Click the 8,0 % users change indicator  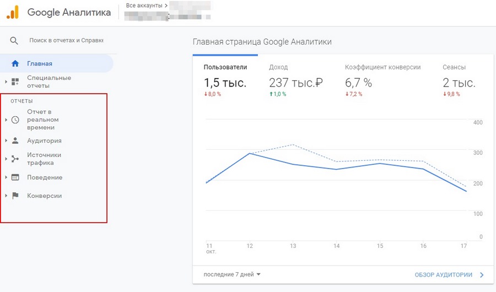[213, 94]
